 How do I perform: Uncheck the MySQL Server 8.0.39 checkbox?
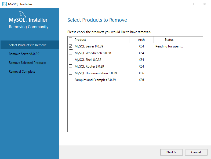[x=71, y=46]
